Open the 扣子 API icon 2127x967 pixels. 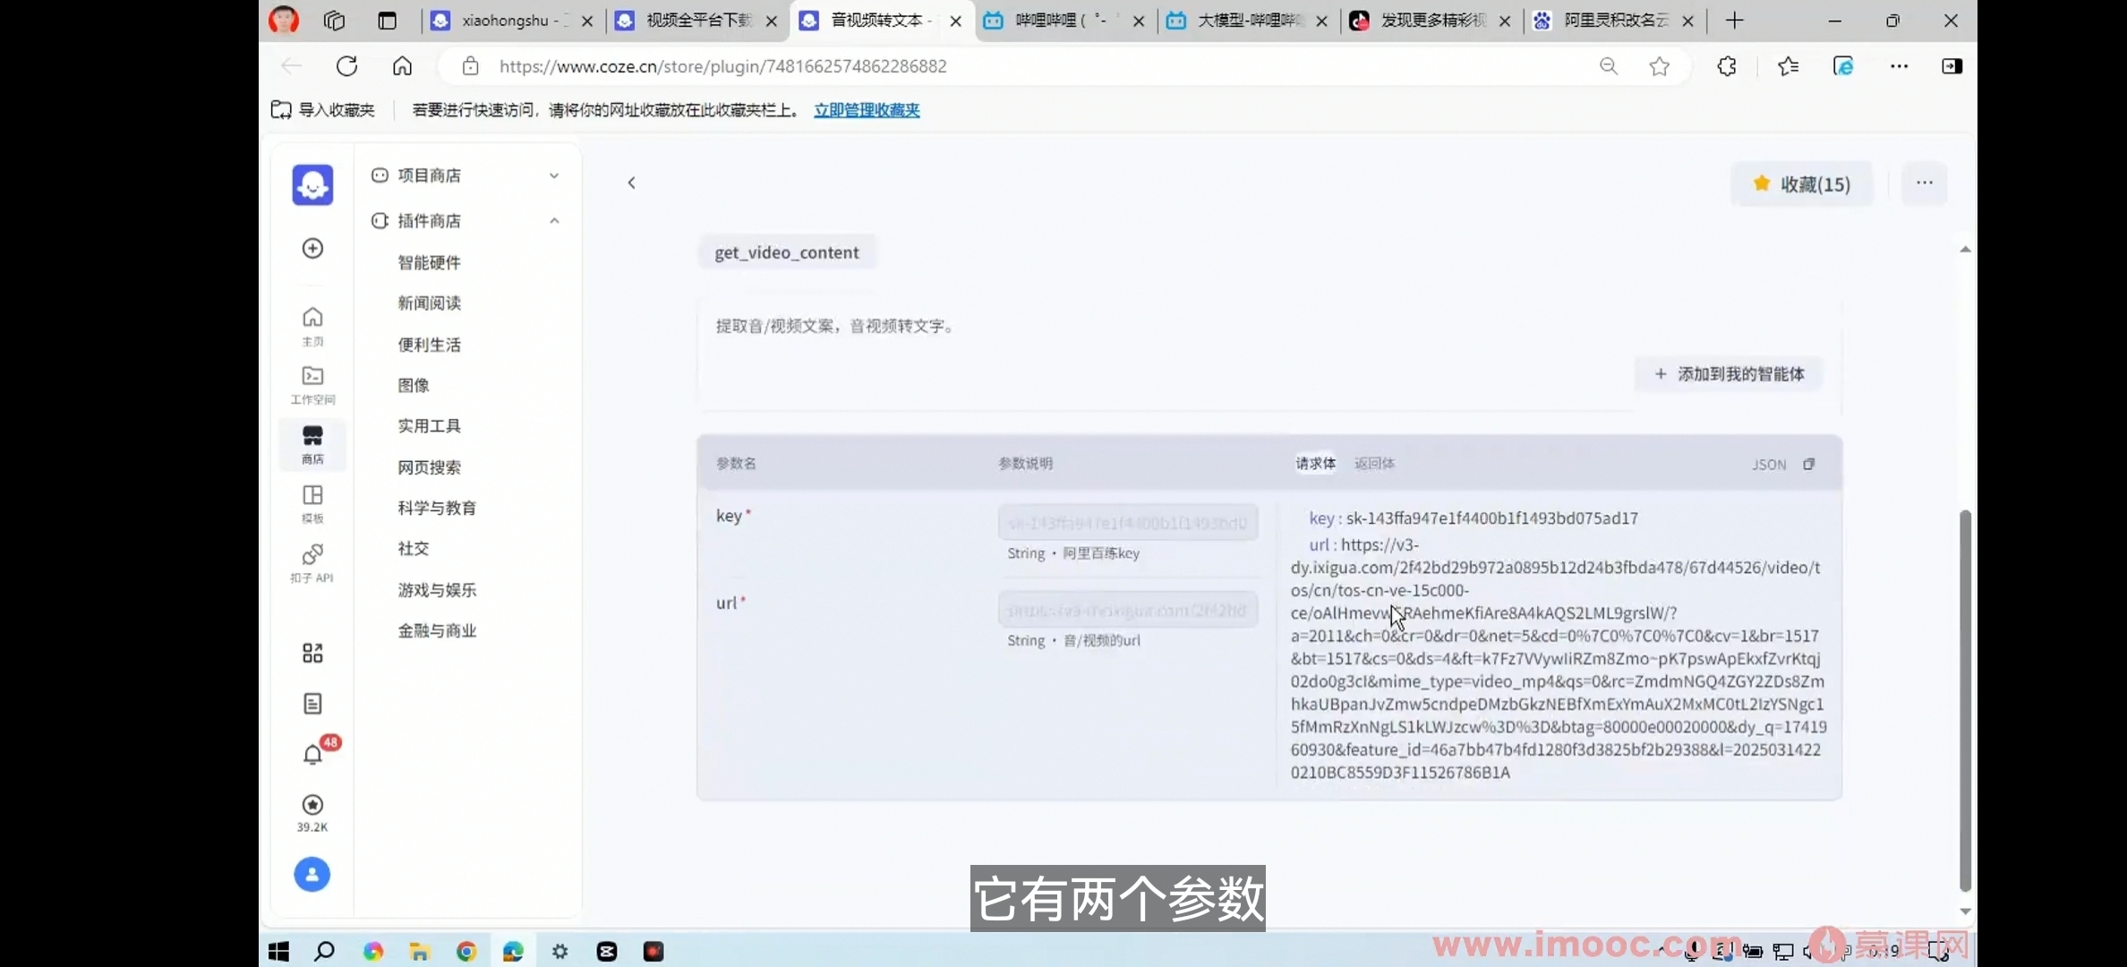tap(312, 561)
